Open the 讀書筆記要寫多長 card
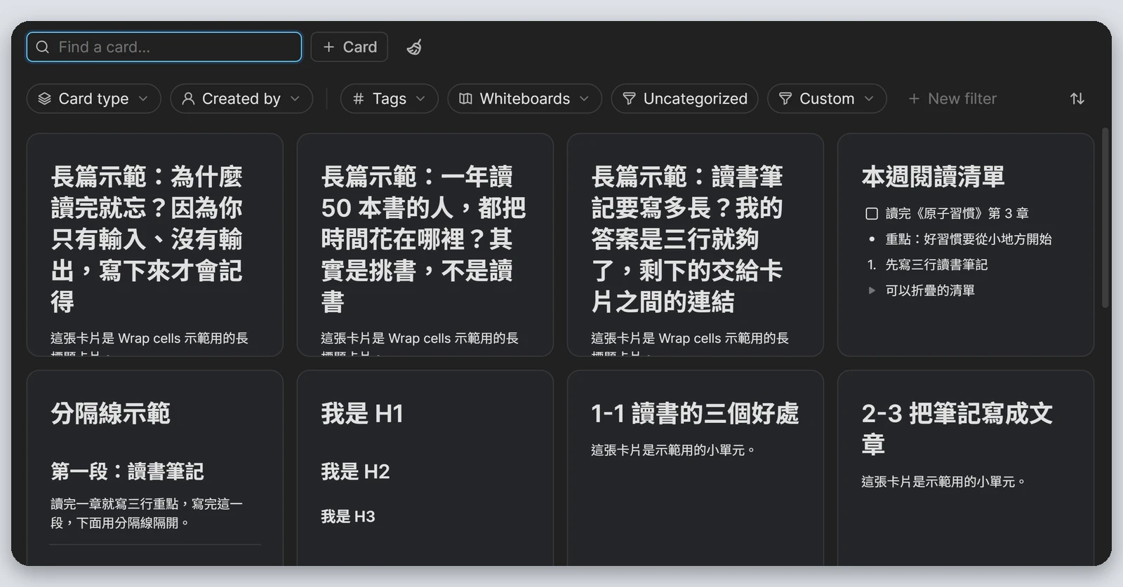Image resolution: width=1123 pixels, height=587 pixels. point(696,245)
